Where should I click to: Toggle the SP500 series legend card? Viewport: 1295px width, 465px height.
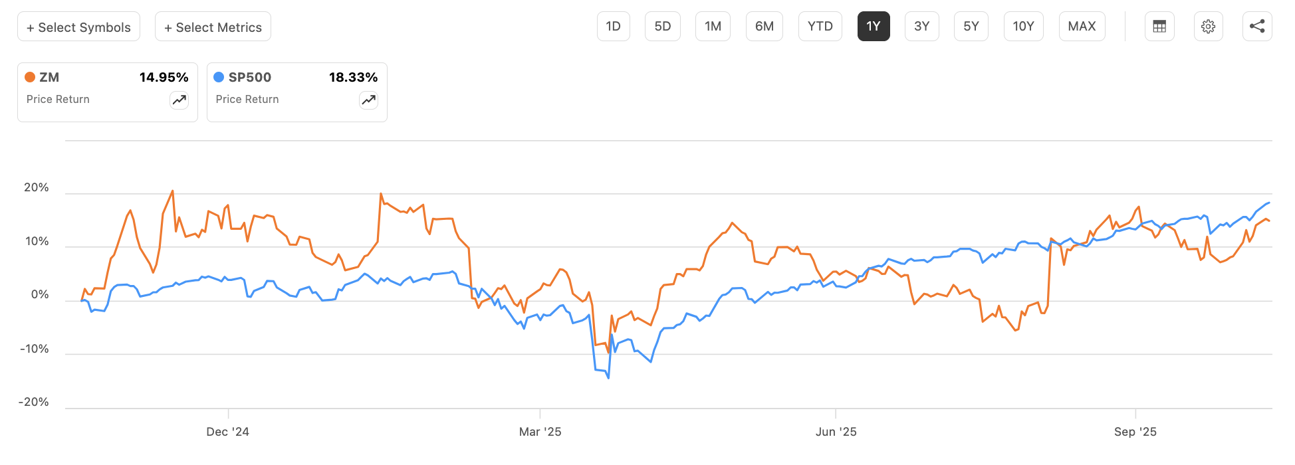[296, 92]
